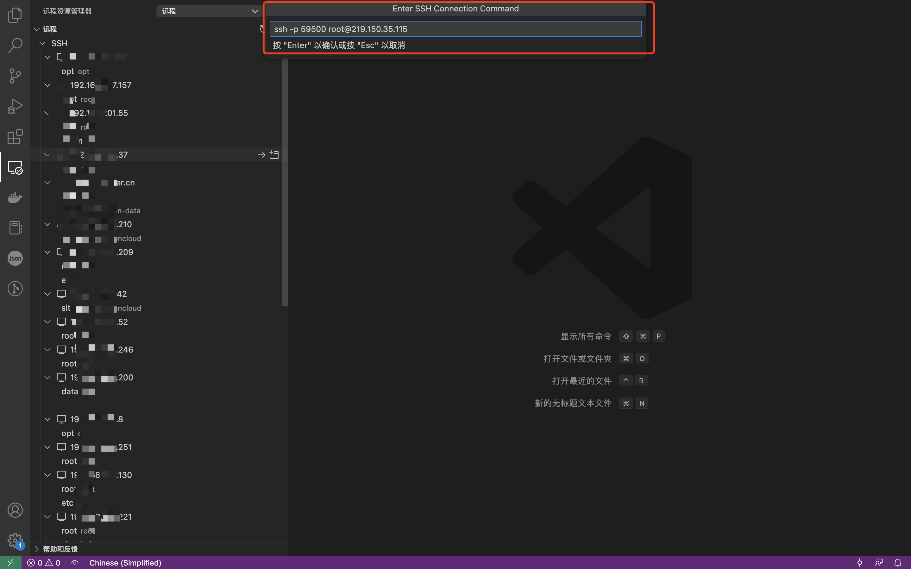The image size is (911, 569).
Task: Open the Run and Debug view
Action: coord(15,106)
